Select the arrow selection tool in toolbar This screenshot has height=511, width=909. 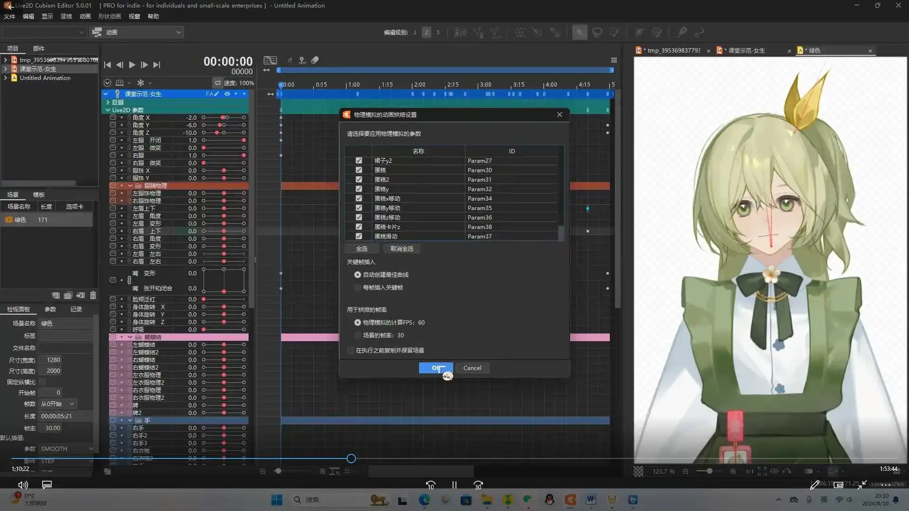(x=579, y=32)
